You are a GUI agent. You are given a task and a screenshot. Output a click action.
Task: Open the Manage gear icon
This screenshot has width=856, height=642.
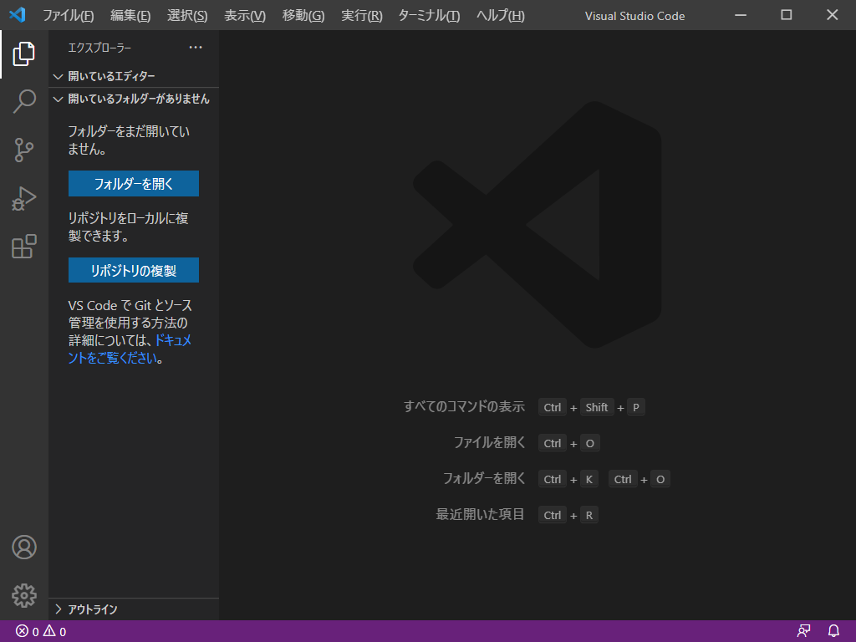(24, 595)
